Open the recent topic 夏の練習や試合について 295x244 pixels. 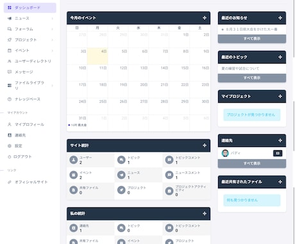pyautogui.click(x=240, y=69)
